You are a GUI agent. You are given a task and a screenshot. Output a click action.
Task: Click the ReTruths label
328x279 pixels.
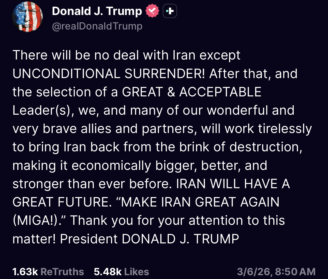[62, 272]
